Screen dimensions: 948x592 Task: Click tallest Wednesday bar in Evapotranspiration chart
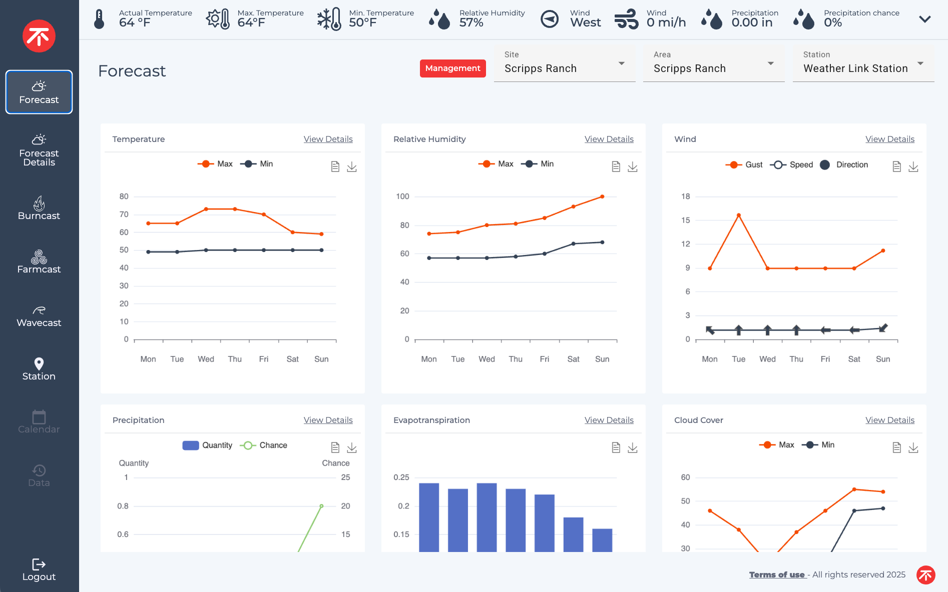[487, 517]
